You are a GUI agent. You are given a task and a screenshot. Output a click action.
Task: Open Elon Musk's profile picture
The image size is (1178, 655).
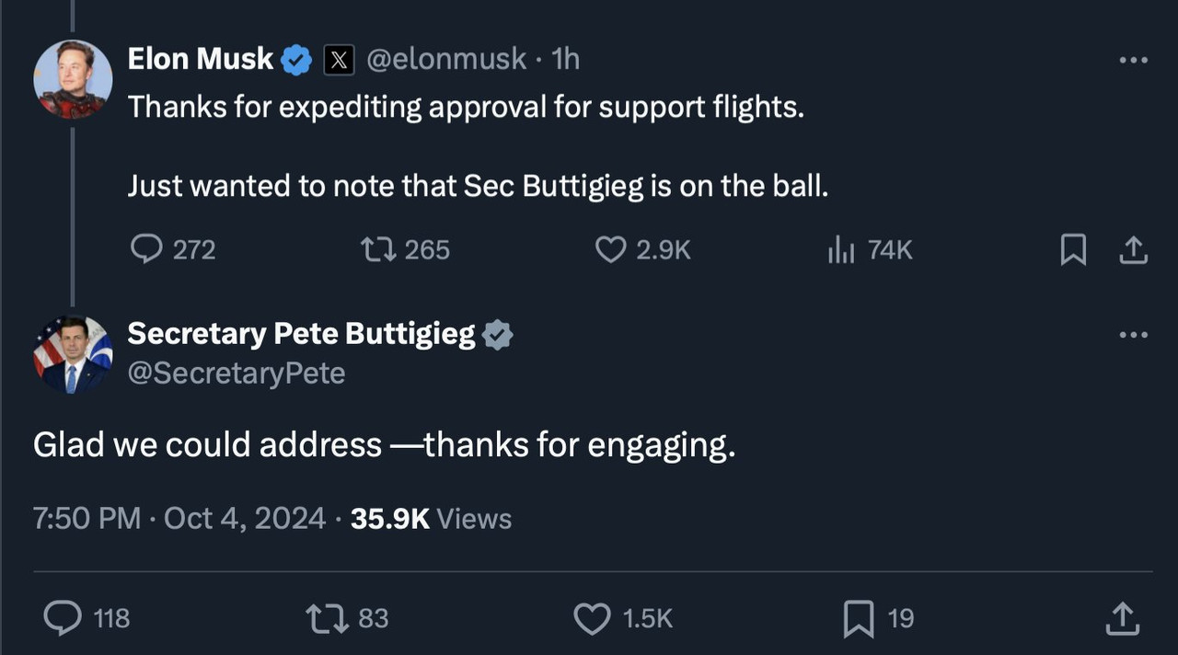[x=73, y=79]
